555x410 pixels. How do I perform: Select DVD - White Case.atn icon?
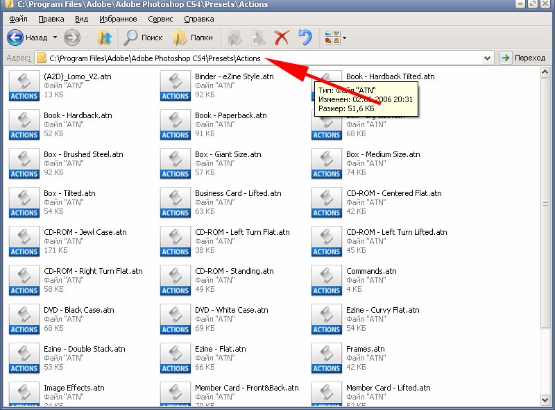[176, 319]
